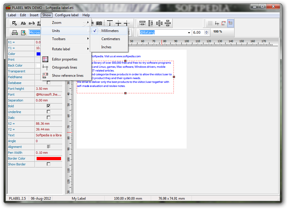Expand the Toolbars submenu
Viewport: 288px width, 209px height.
pos(66,39)
